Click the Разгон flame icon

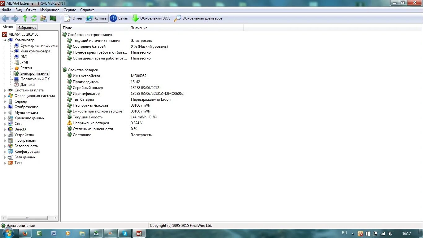coord(16,68)
